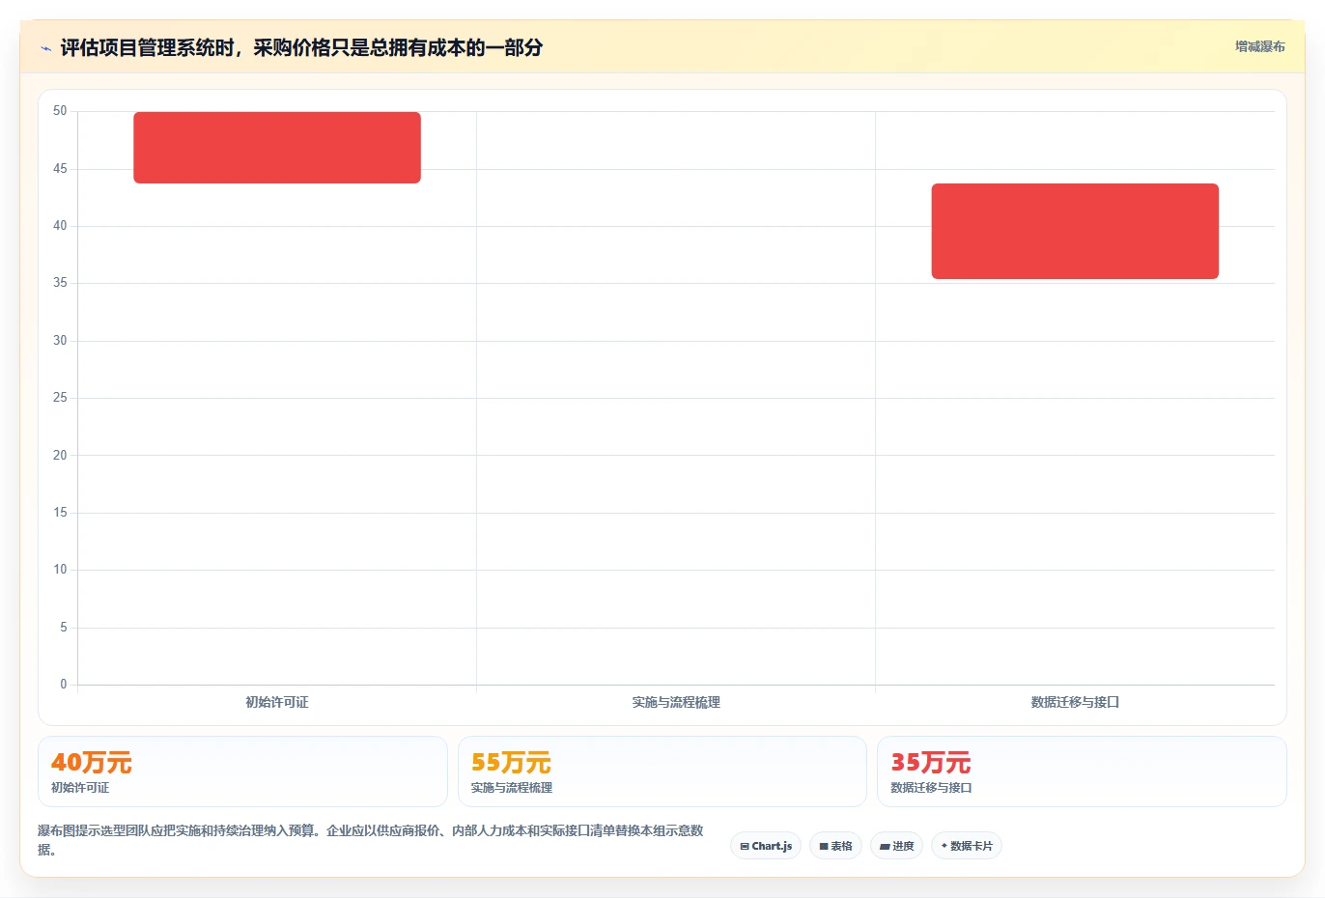Click the x-axis label 数据迁移与接口
Image resolution: width=1325 pixels, height=898 pixels.
(x=1075, y=702)
